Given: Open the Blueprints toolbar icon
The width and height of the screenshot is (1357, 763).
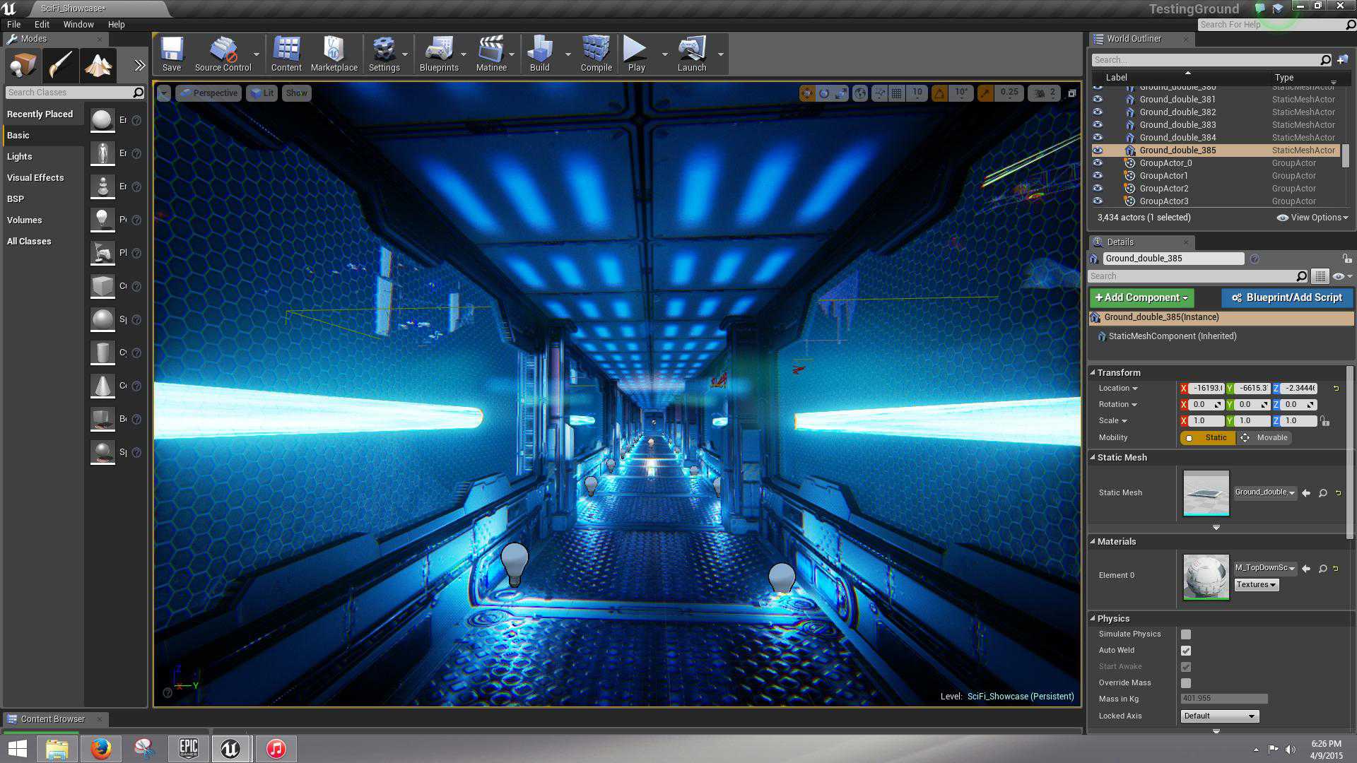Looking at the screenshot, I should point(439,54).
